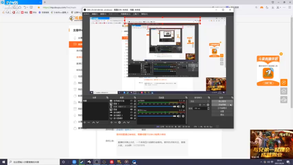Mute desktop audio speaker icon in mixer
Viewport: 293px width, 165px height.
[179, 106]
